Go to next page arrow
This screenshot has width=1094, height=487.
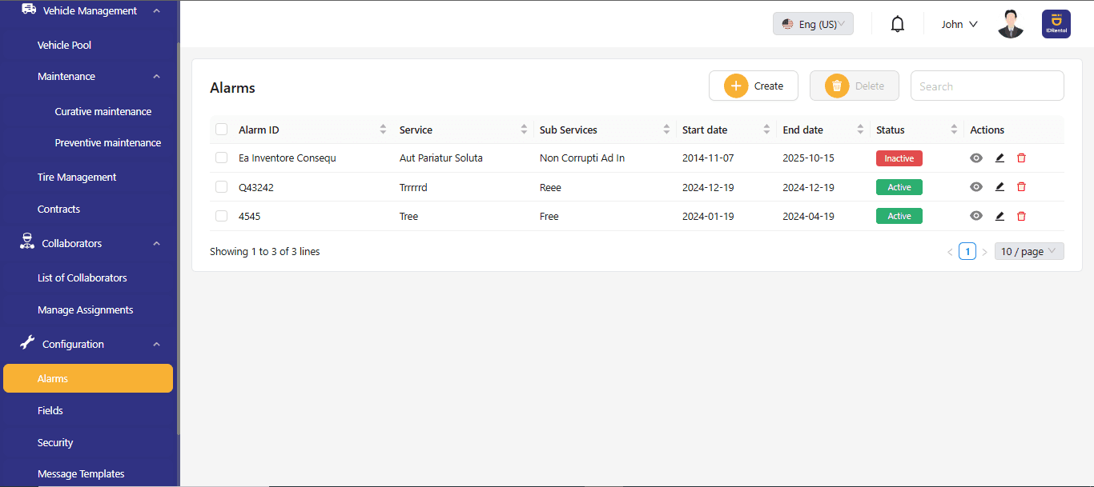pyautogui.click(x=984, y=252)
